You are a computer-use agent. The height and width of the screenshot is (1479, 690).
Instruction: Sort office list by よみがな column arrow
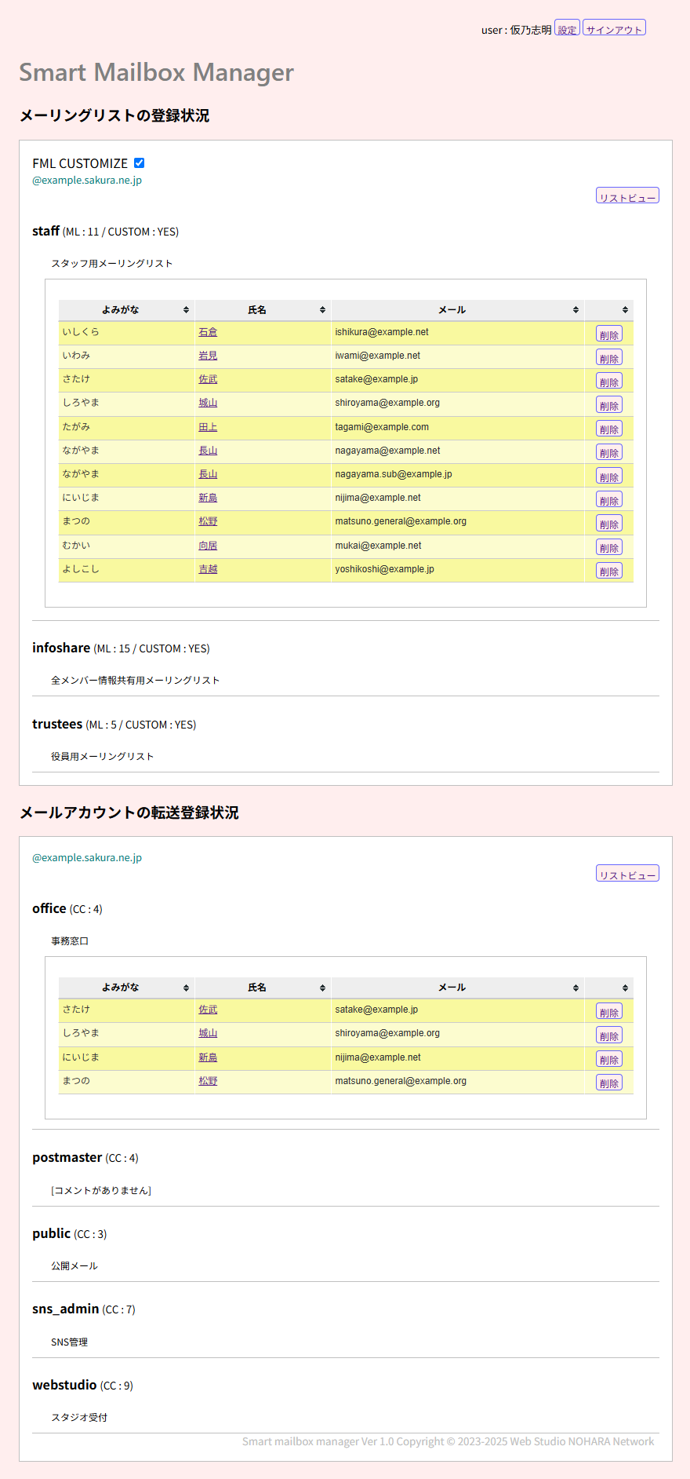[186, 988]
